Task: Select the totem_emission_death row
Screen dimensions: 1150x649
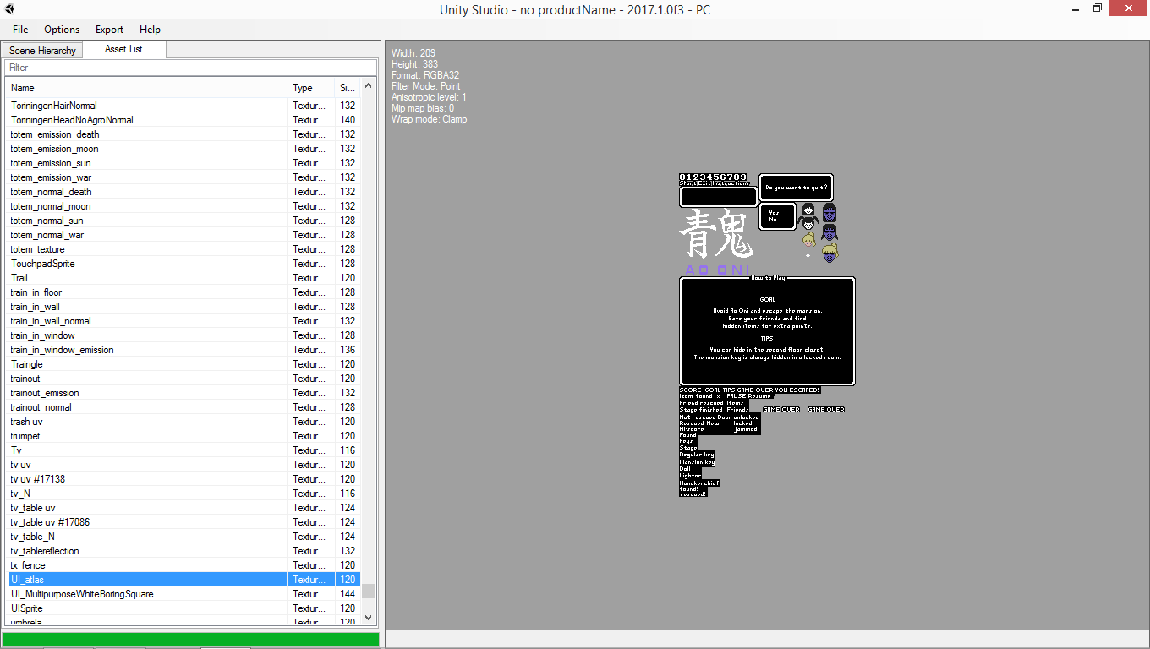Action: click(183, 134)
